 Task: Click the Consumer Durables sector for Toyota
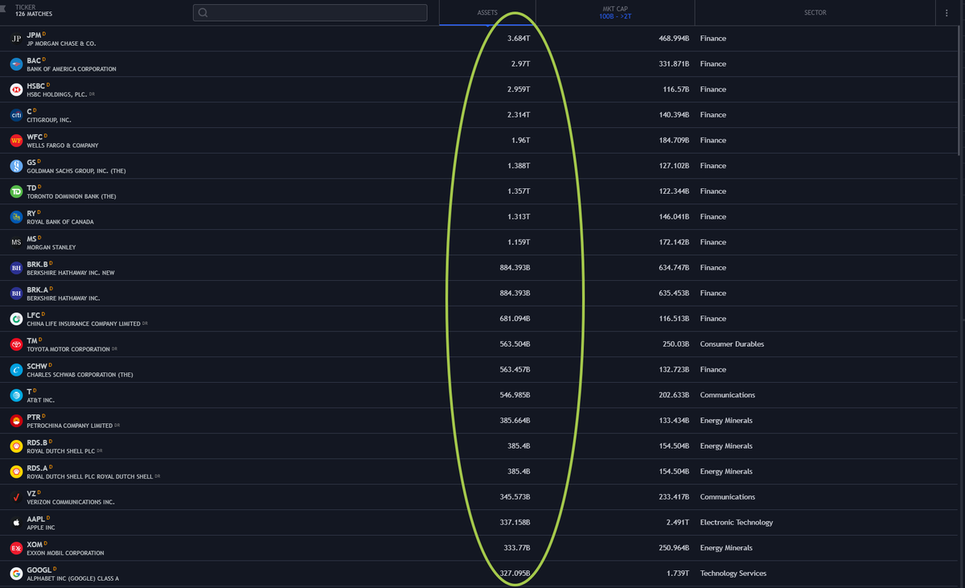[732, 344]
